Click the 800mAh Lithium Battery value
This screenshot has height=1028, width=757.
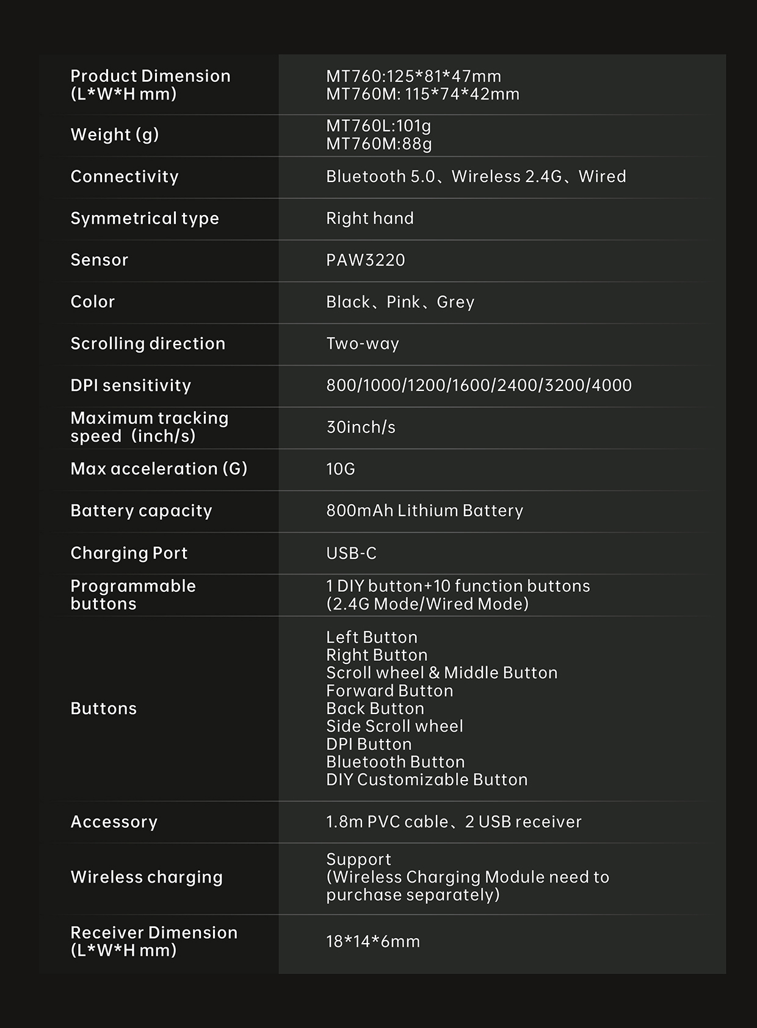pos(424,511)
